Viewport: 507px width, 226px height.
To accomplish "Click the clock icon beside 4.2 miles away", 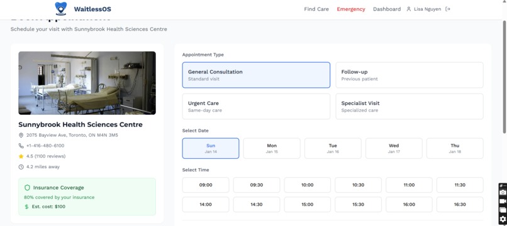I will (21, 167).
